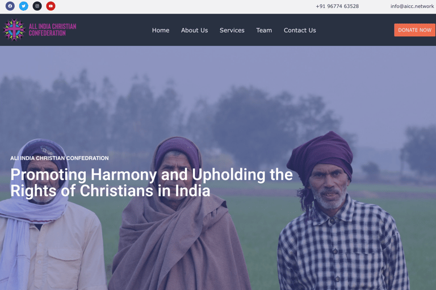Navigate to Contact Us

click(x=300, y=30)
